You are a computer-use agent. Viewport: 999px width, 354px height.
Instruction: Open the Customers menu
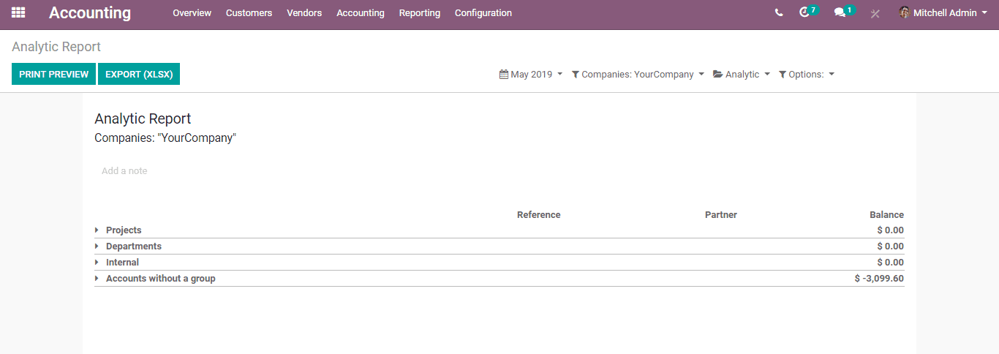point(249,12)
